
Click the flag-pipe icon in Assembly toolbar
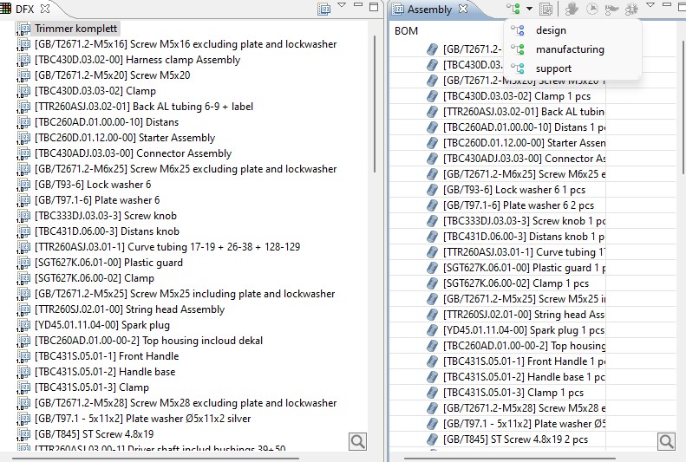pos(611,10)
